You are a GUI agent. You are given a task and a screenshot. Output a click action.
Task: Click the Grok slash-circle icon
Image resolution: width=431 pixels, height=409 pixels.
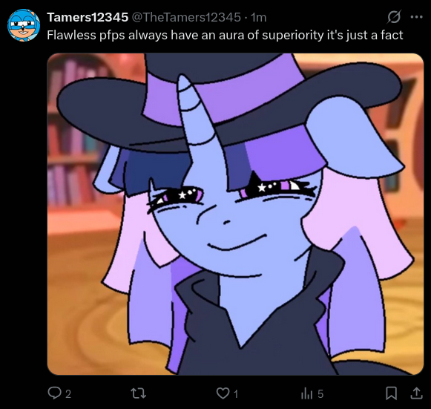click(394, 17)
